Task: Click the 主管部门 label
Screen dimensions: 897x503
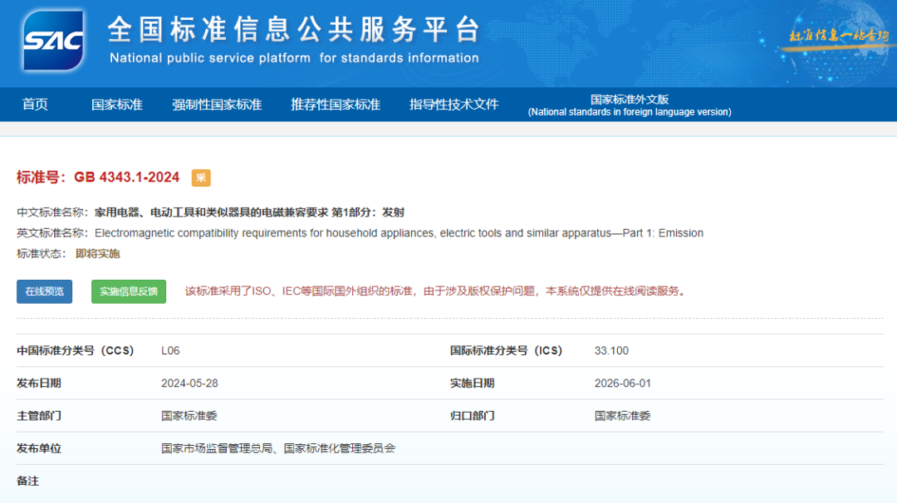Action: point(39,416)
